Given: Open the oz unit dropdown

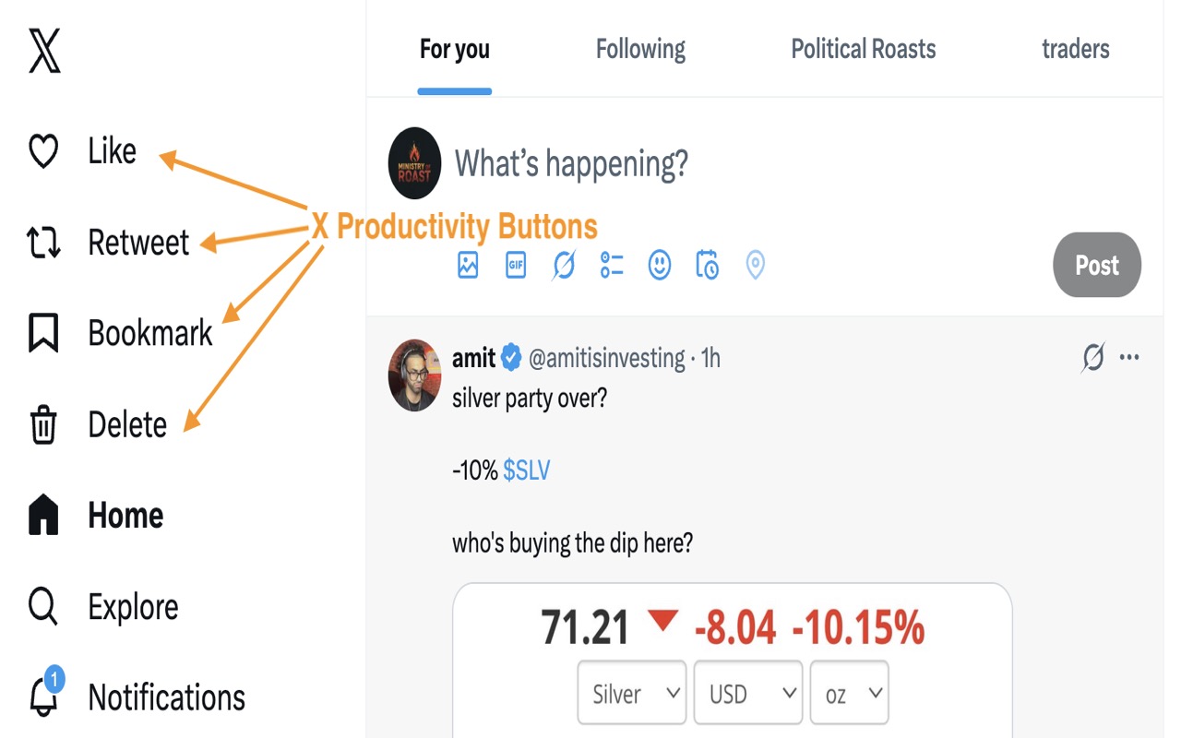Looking at the screenshot, I should click(849, 692).
